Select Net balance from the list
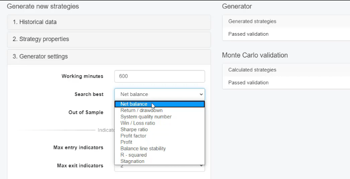This screenshot has width=350, height=179. (x=134, y=104)
